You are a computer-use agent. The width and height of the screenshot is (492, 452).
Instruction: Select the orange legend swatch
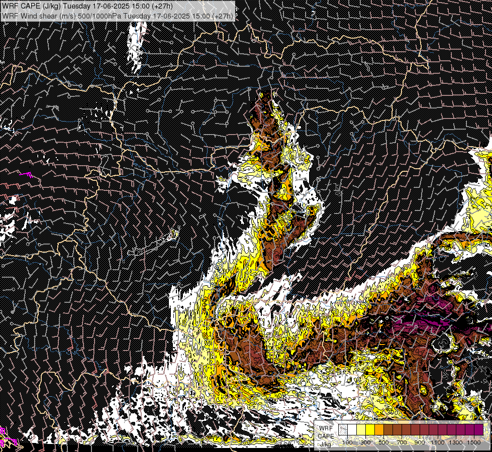coord(379,429)
